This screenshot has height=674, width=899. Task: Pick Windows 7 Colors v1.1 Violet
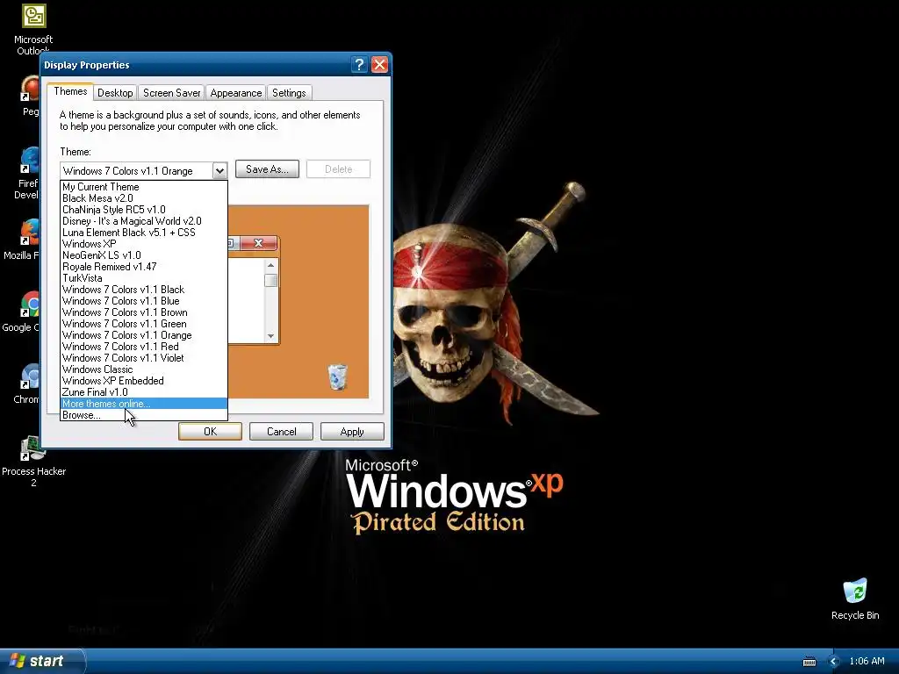click(144, 358)
